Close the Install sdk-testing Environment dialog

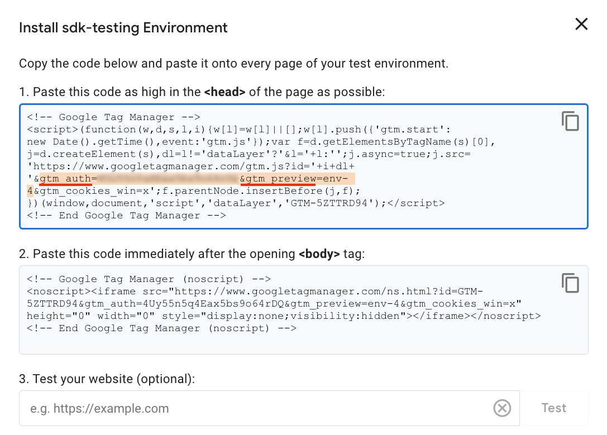click(x=581, y=24)
